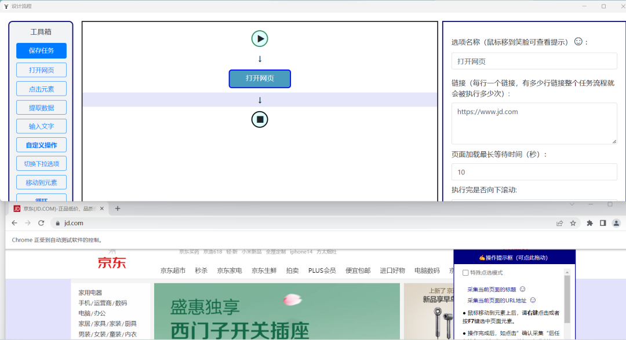Click the smiley hint icon beside 选项名称
The width and height of the screenshot is (626, 340).
pyautogui.click(x=578, y=42)
